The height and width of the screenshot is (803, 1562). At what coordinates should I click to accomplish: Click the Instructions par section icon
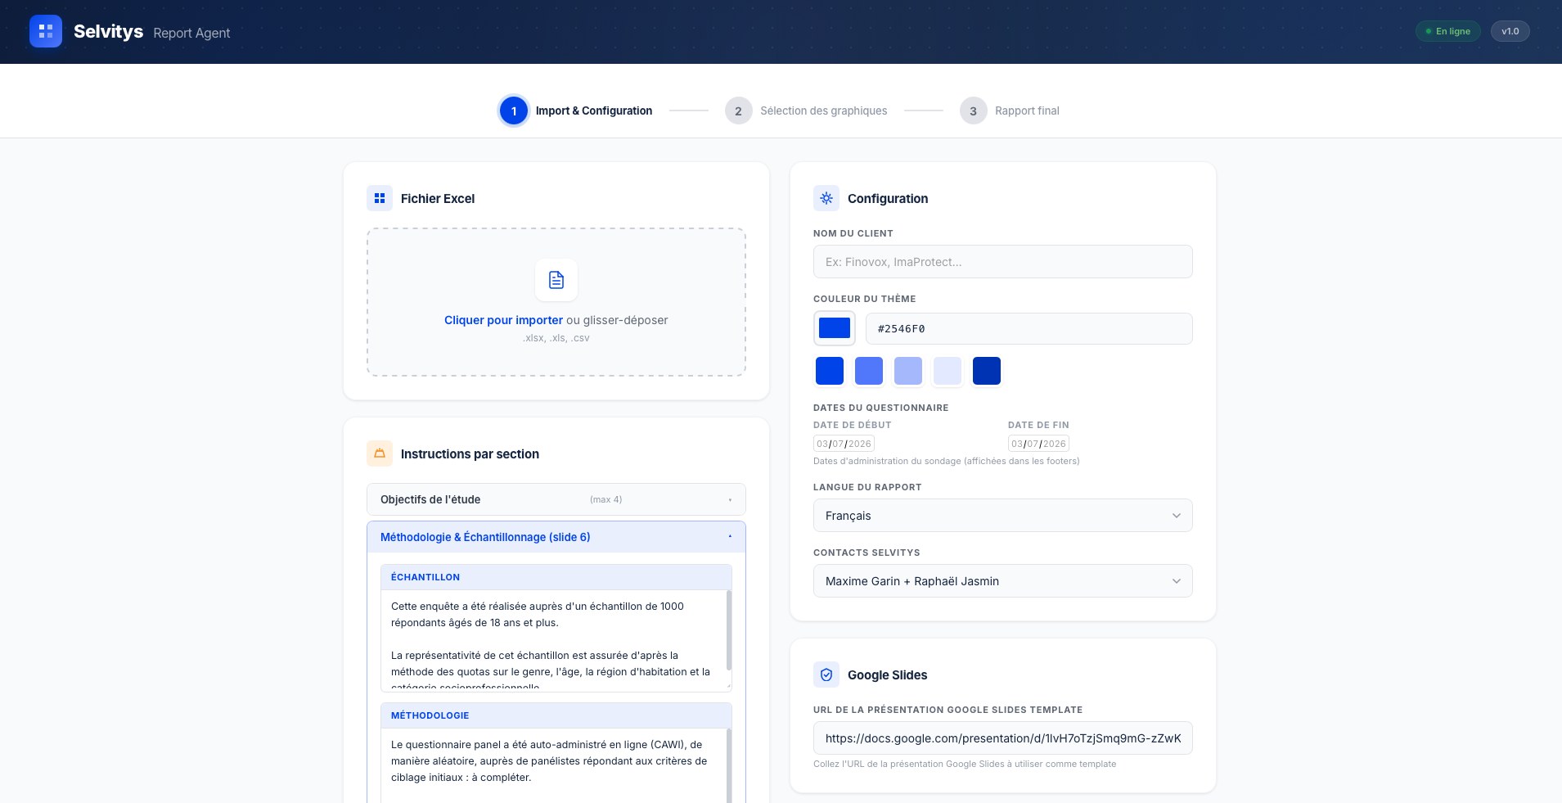pos(380,453)
